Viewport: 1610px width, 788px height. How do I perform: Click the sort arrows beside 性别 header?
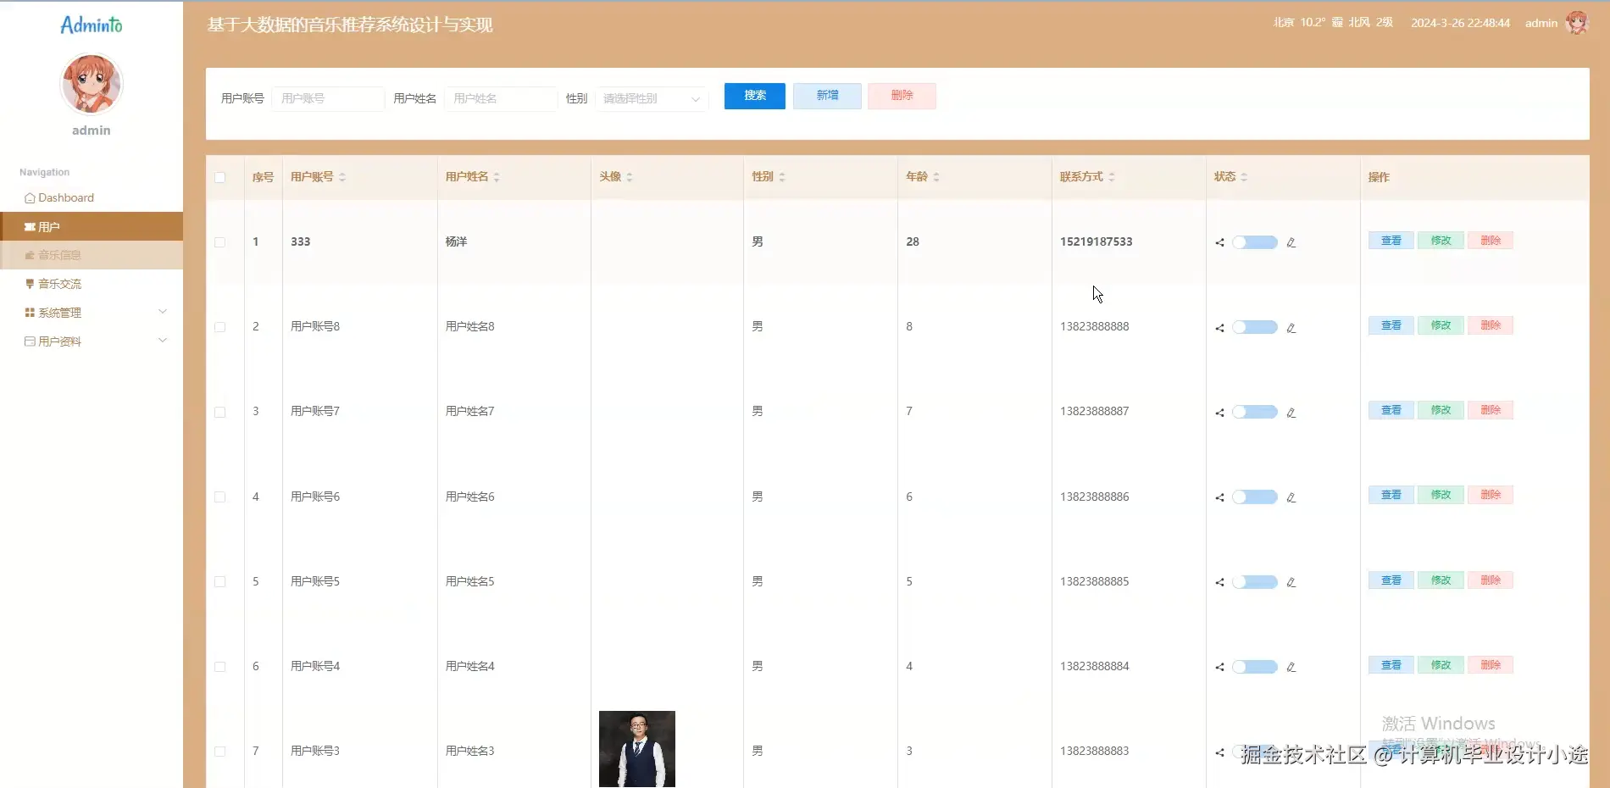tap(782, 177)
